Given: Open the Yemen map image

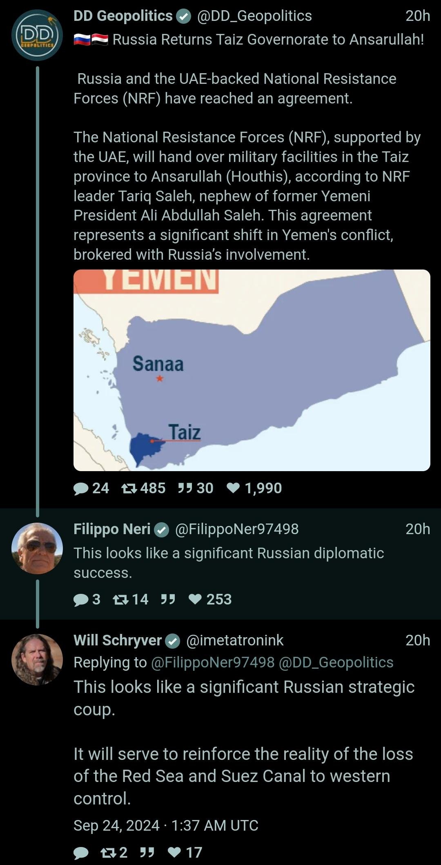Looking at the screenshot, I should point(252,370).
